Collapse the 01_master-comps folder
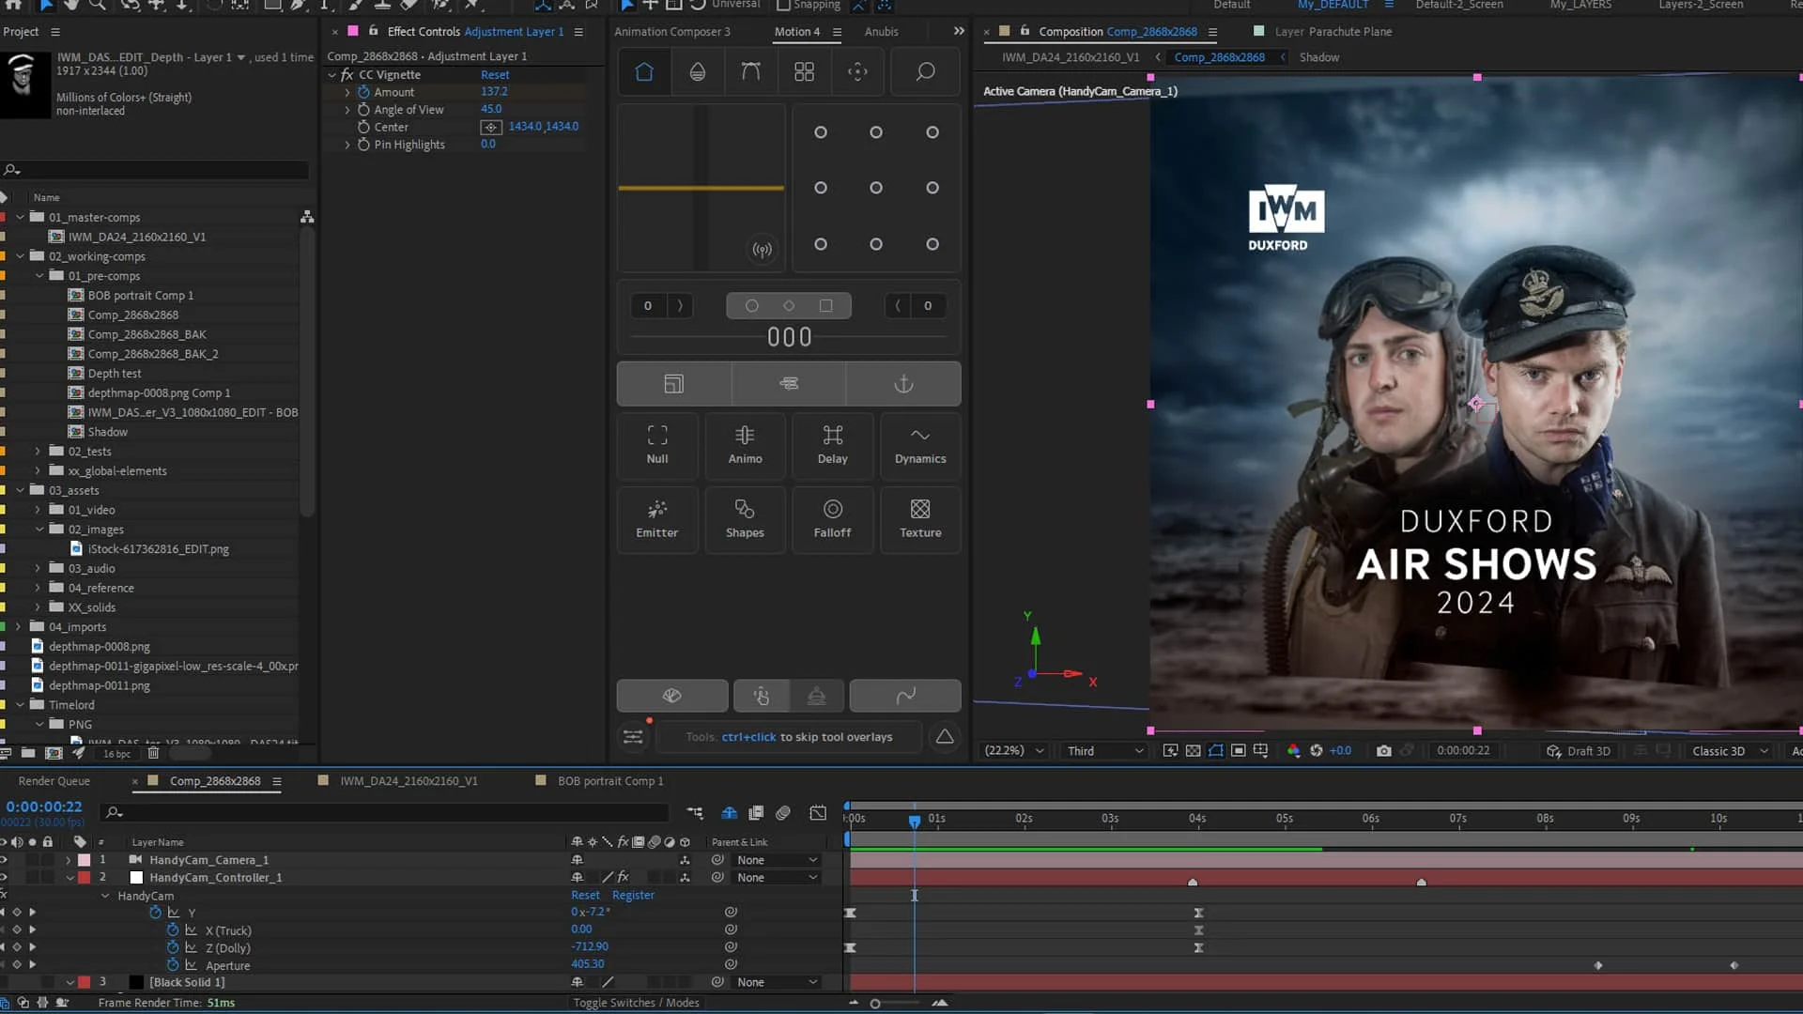This screenshot has height=1014, width=1803. point(20,217)
